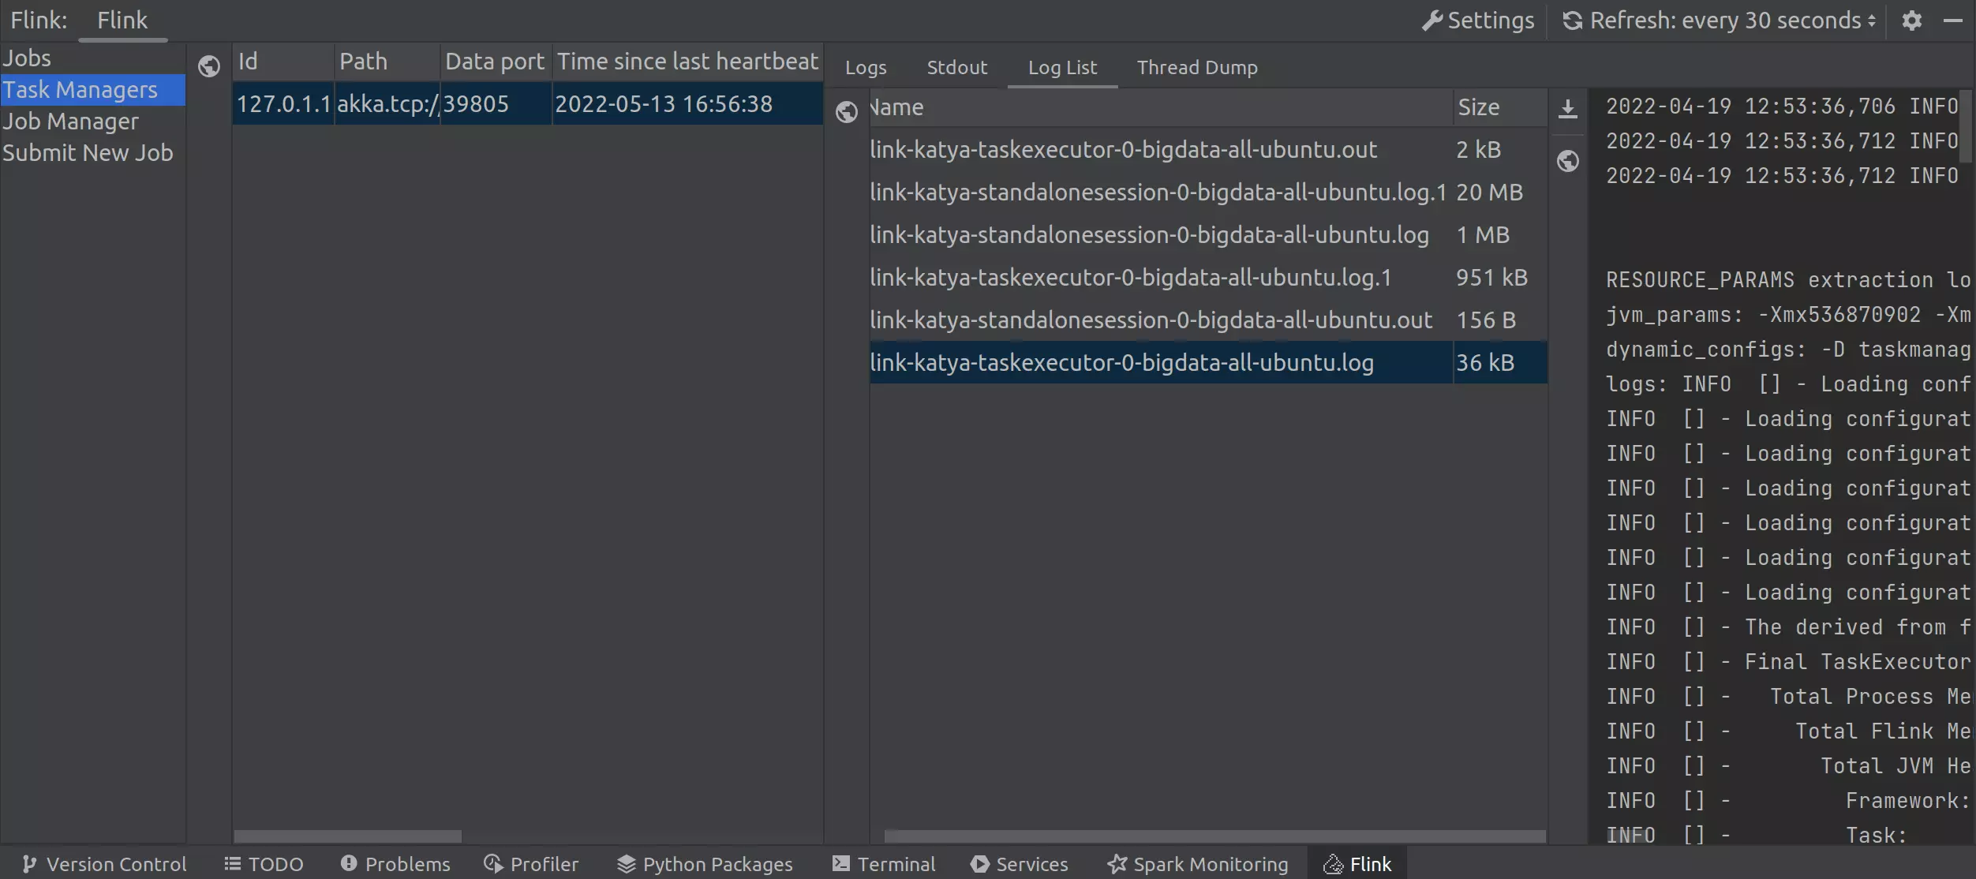
Task: Switch to Logs tab
Action: 866,68
